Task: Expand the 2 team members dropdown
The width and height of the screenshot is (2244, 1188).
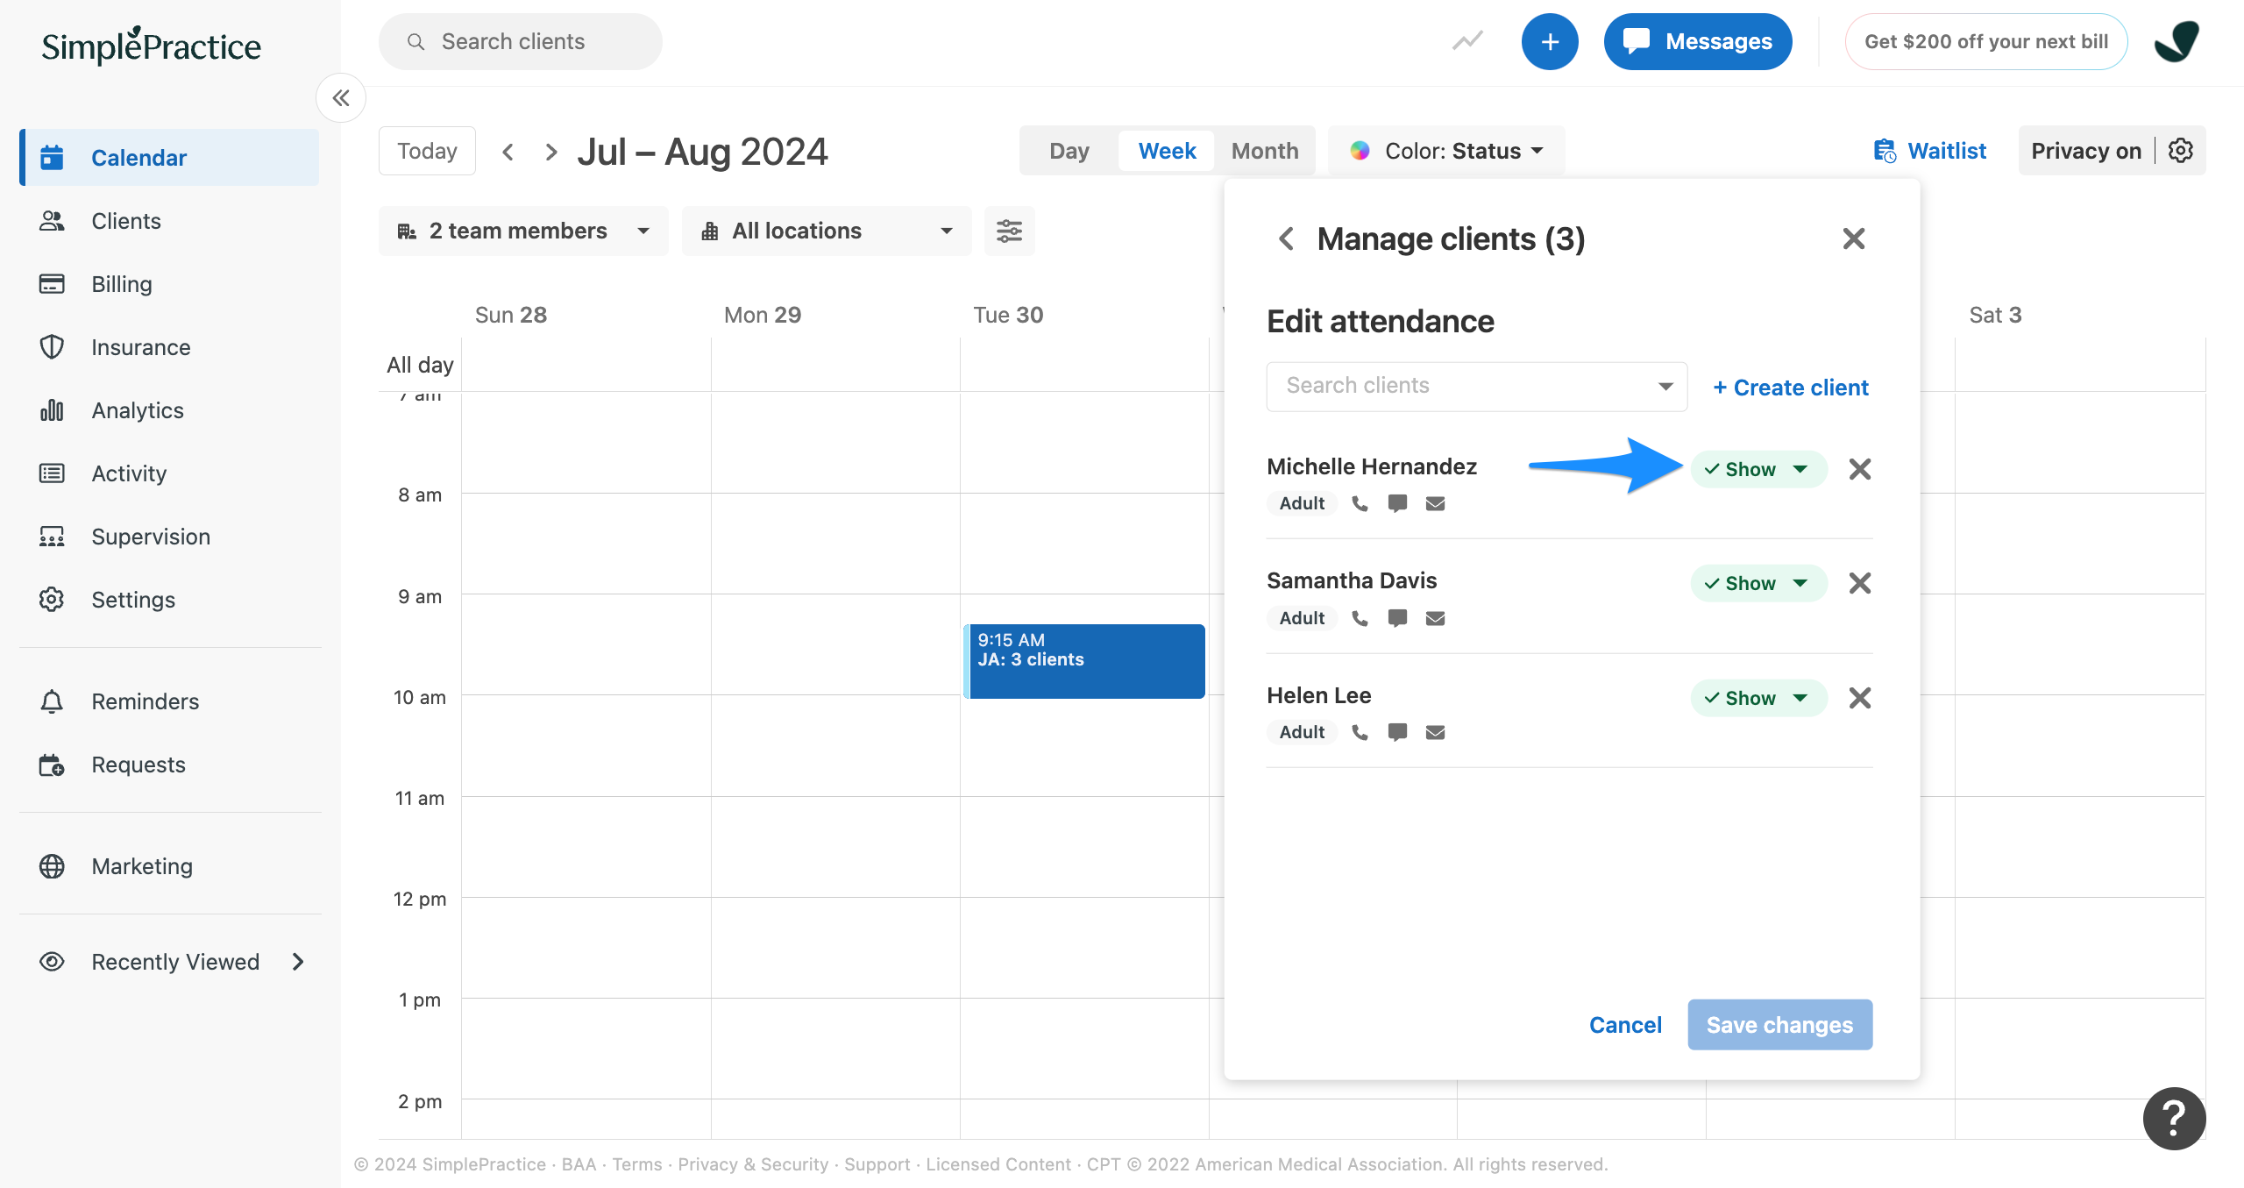Action: pos(523,231)
